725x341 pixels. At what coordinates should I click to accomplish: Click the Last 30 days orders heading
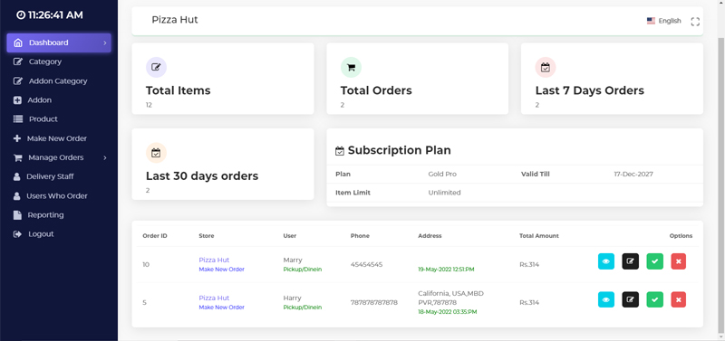tap(202, 175)
